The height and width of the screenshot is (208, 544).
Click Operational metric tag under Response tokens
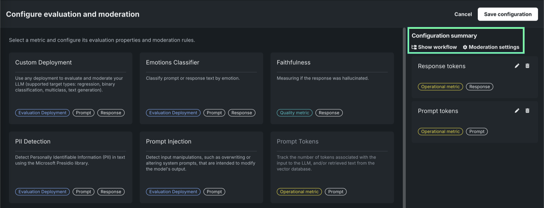(440, 87)
